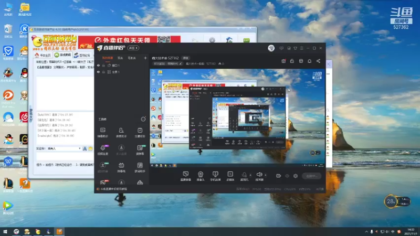This screenshot has height=236, width=420.
Task: Open the notification bell icon
Action: tap(309, 61)
